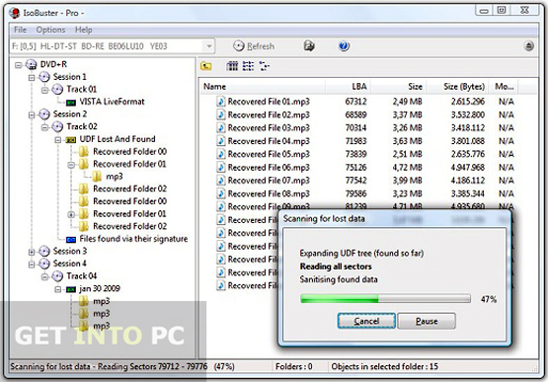Click Cancel in the scanning dialog
548x382 pixels.
[x=366, y=321]
